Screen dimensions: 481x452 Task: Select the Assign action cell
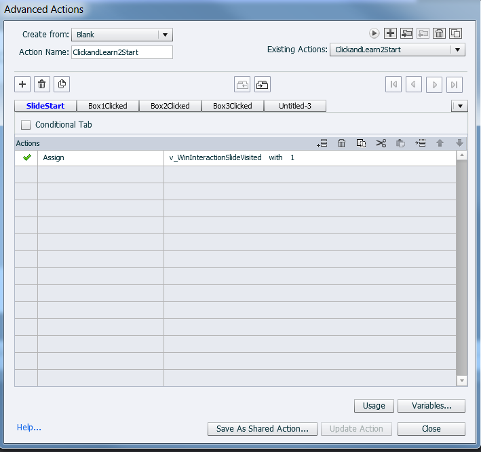point(100,157)
